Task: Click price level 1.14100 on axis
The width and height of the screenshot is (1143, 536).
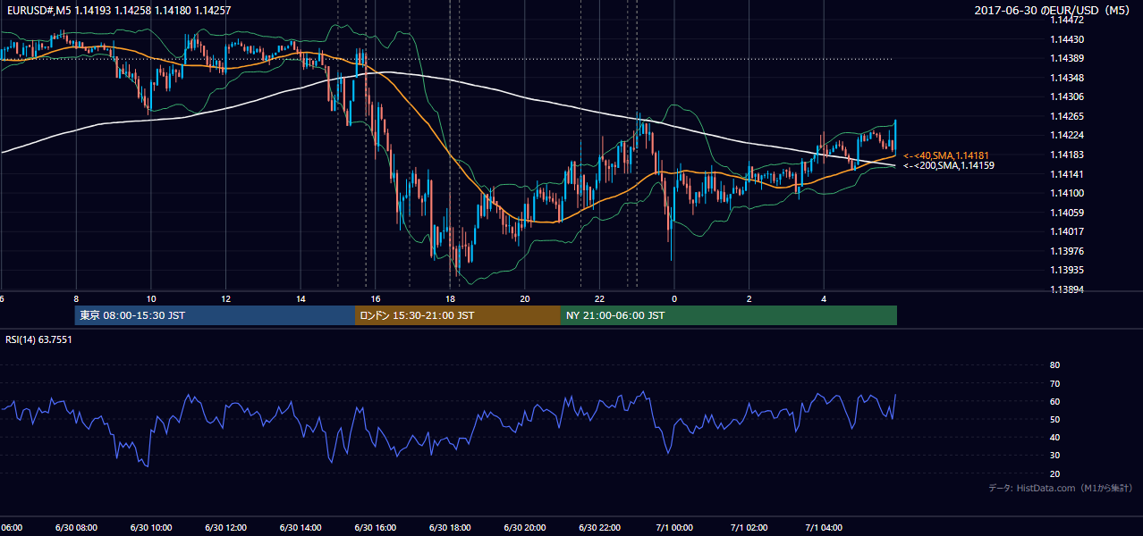Action: (x=1067, y=193)
